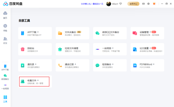This screenshot has height=107, width=174.
Task: Click the green broom icon of 垃圾文件清理
Action: [60, 49]
